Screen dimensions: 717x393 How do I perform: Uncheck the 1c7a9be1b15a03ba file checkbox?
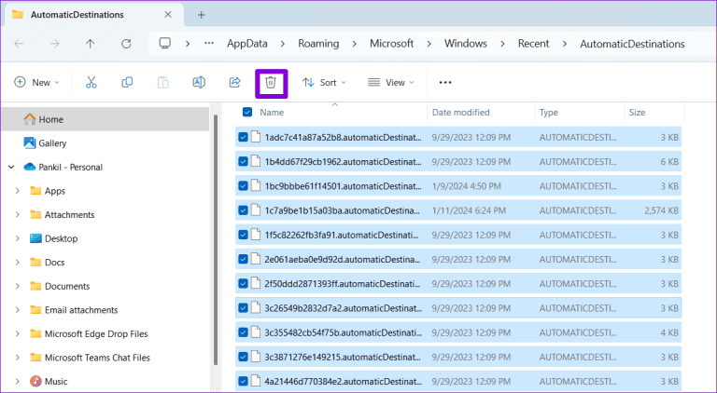[x=244, y=210]
